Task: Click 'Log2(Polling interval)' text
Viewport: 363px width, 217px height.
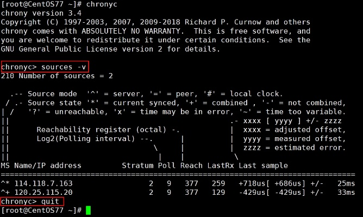Action: point(86,139)
